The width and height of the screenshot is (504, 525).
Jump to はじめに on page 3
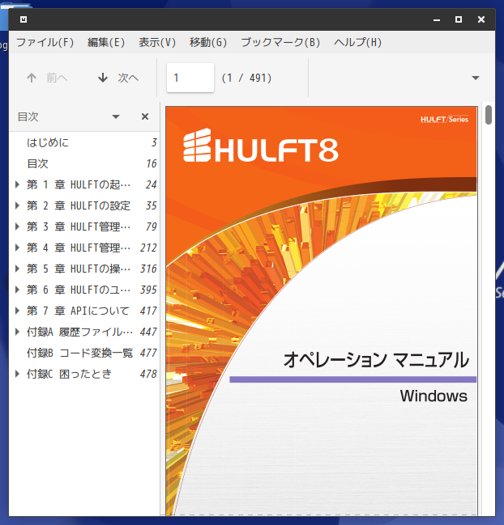point(85,142)
